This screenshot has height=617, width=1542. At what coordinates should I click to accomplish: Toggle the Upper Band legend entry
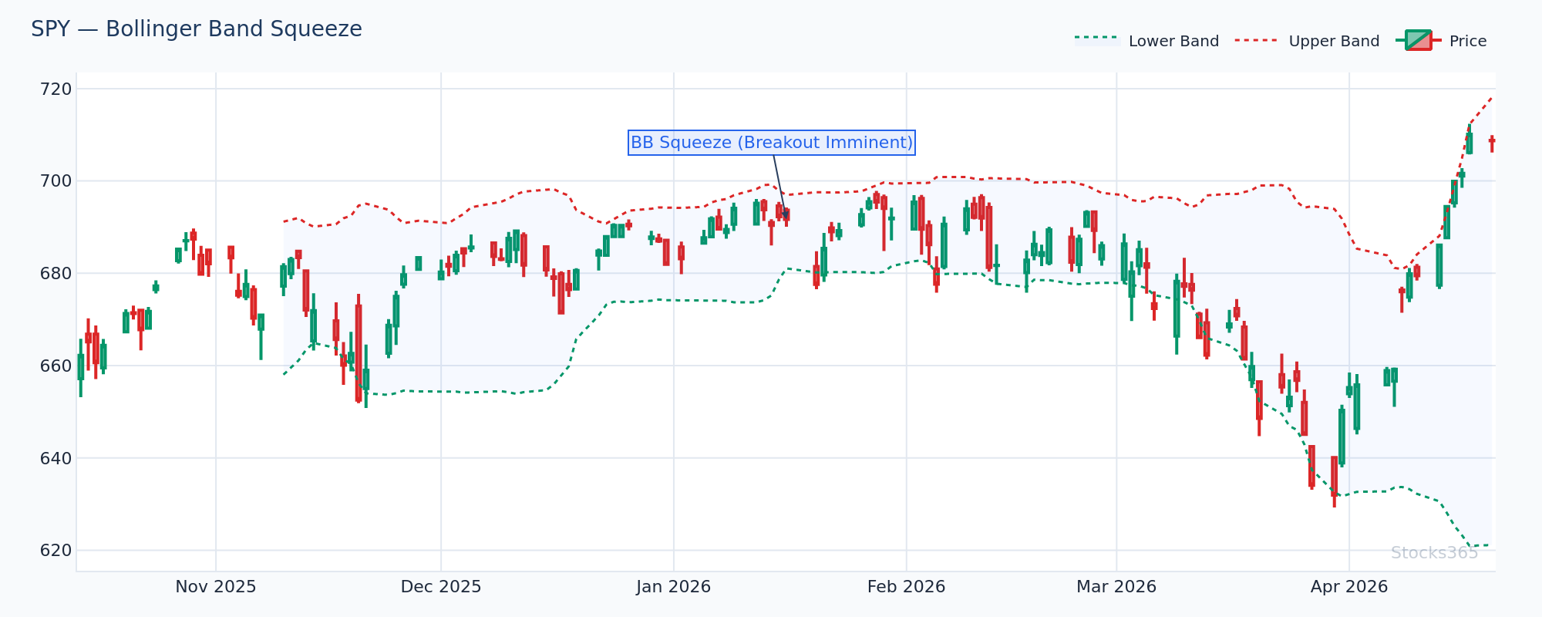click(x=1308, y=41)
